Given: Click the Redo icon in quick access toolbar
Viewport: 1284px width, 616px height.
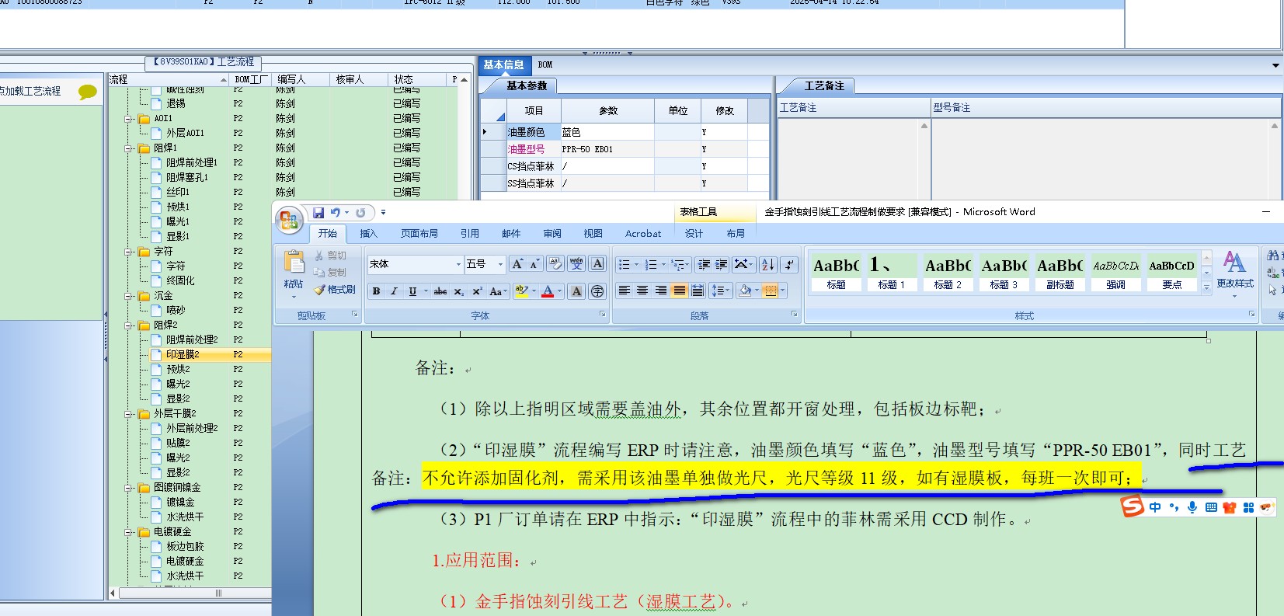Looking at the screenshot, I should pyautogui.click(x=360, y=212).
